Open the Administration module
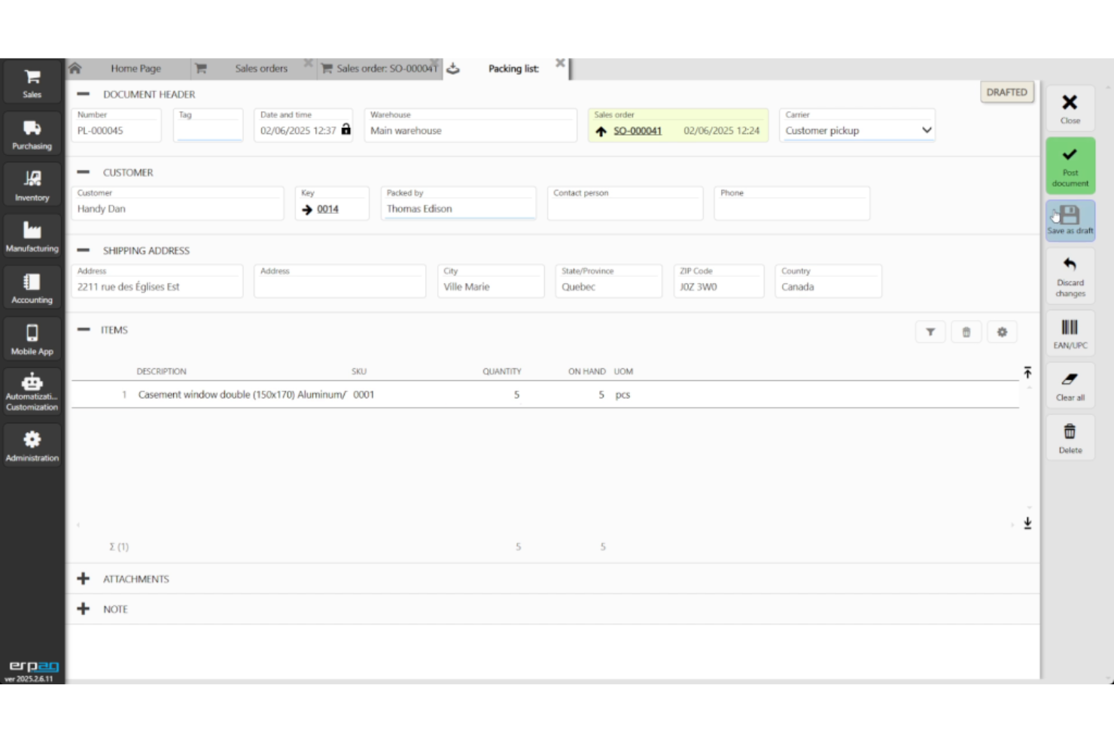 (31, 444)
